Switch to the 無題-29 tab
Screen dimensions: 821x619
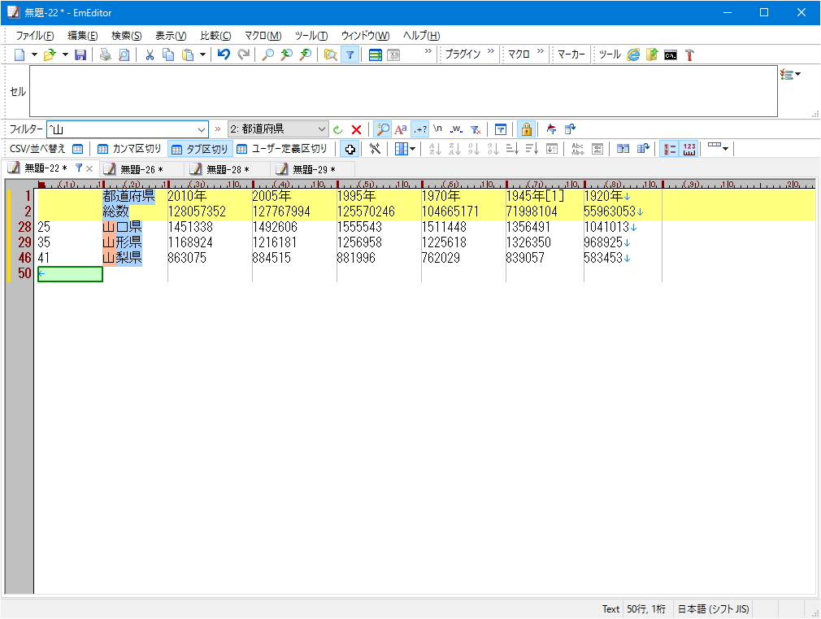314,169
